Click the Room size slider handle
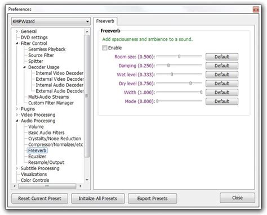 [179, 56]
